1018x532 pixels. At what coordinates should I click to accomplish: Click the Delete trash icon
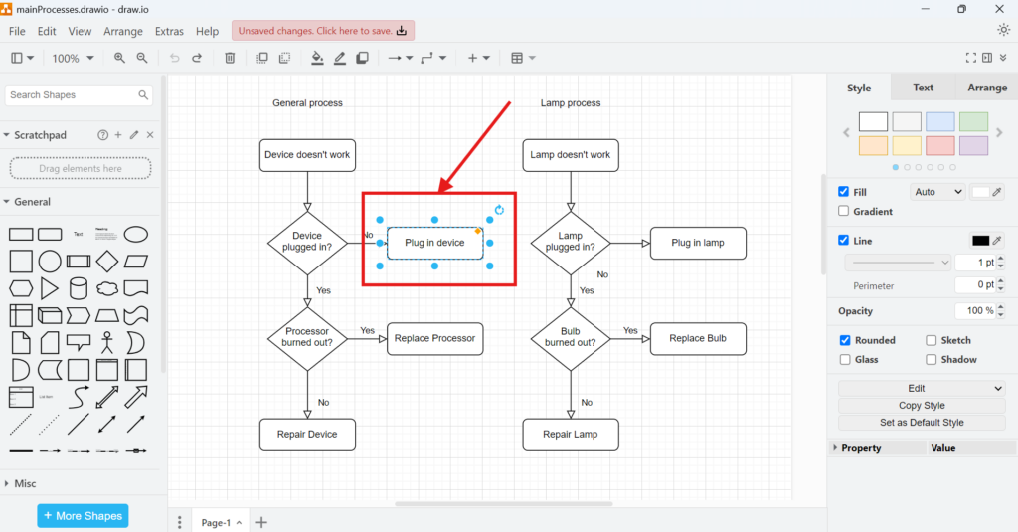click(230, 58)
